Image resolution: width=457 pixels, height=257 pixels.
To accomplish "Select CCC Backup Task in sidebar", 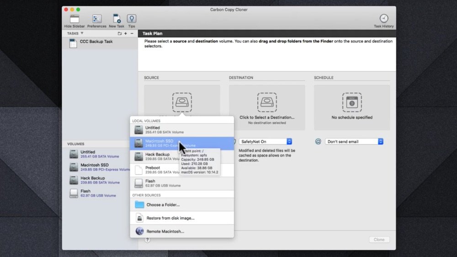I will coord(96,42).
